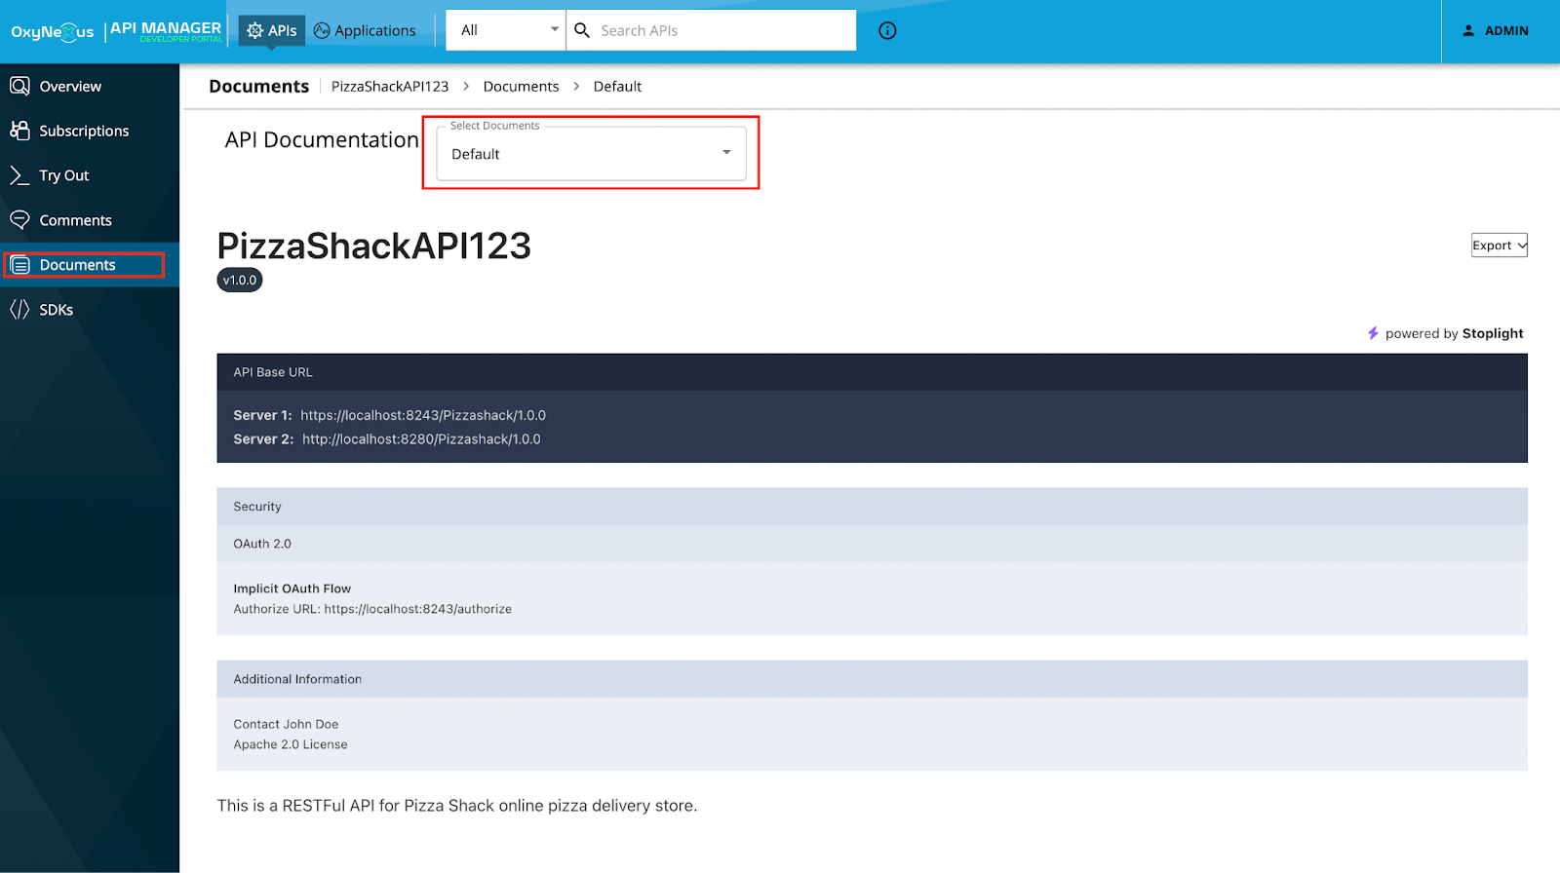Click Apache 2.0 License text
The width and height of the screenshot is (1560, 873).
[x=291, y=744]
